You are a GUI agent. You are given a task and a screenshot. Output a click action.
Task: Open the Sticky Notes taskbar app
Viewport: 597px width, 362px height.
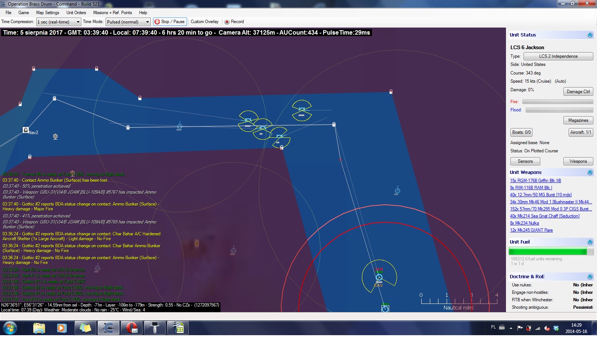85,328
